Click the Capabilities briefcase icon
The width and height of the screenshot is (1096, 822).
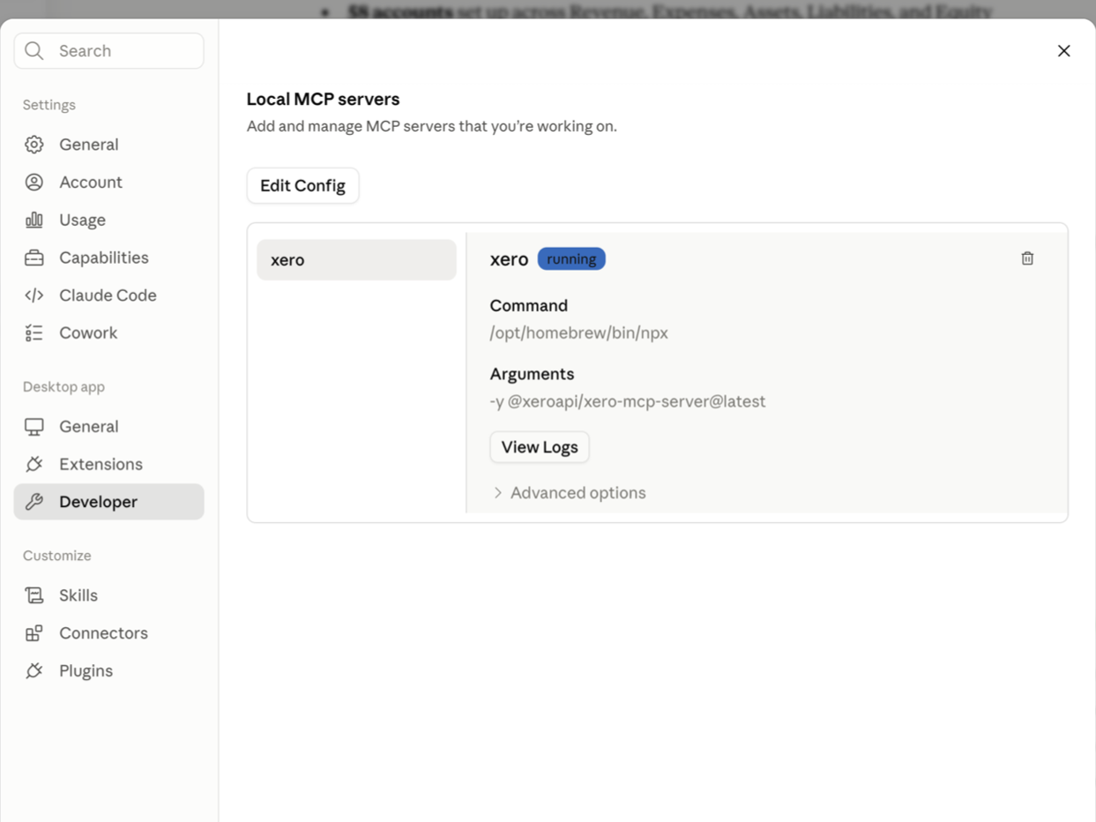click(34, 258)
